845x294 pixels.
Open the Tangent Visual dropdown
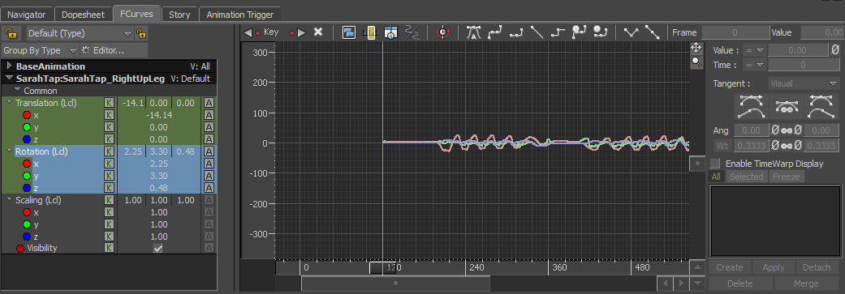(803, 83)
